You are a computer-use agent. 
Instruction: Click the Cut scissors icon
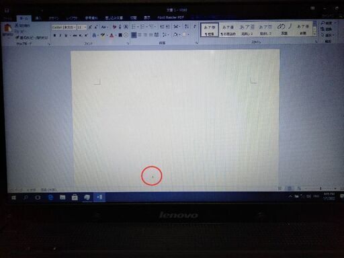[x=17, y=26]
